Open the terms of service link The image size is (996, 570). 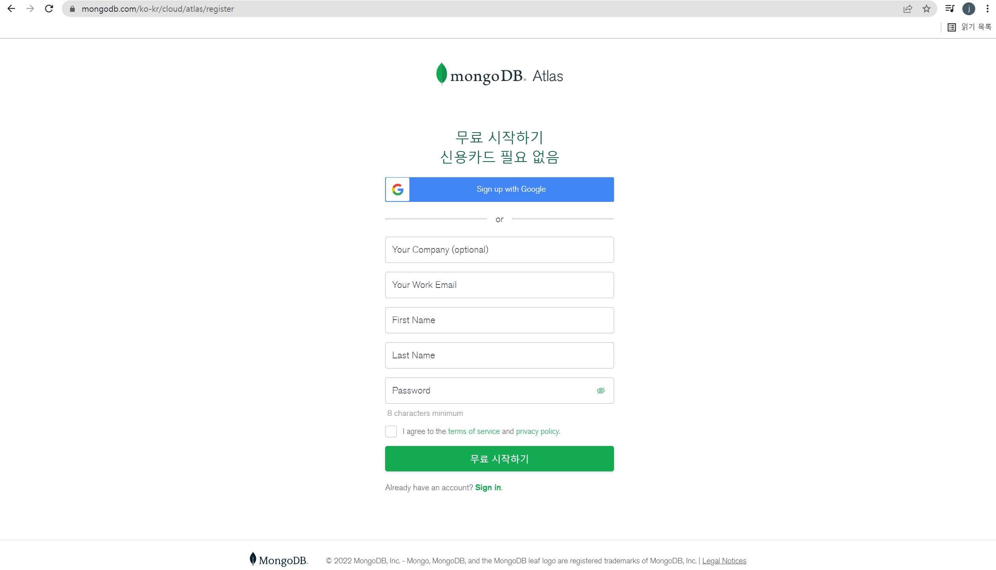pos(474,431)
